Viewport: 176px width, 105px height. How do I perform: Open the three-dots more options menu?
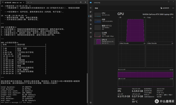point(173,8)
